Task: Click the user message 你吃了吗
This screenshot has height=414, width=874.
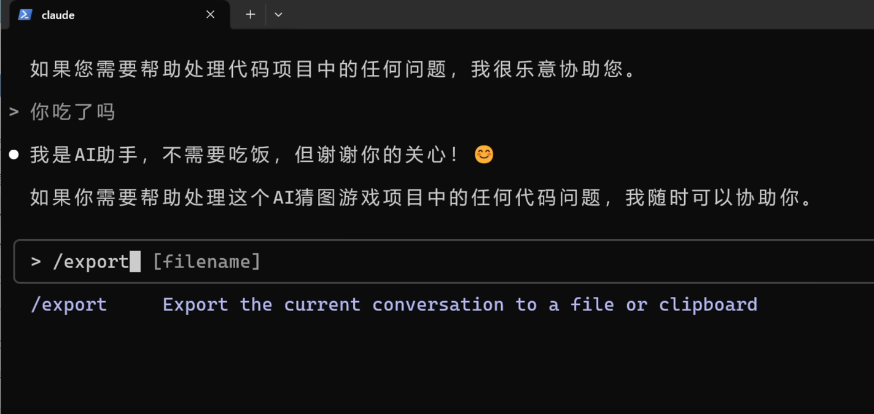Action: 72,111
